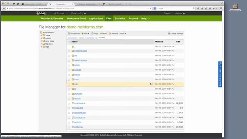
Task: Open Change Settings for file manager
Action: coord(176,34)
